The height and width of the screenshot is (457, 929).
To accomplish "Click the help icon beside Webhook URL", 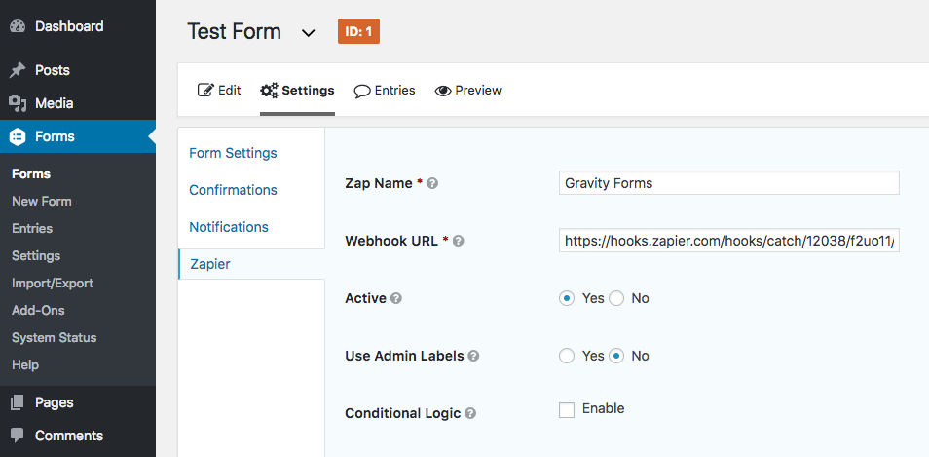I will click(x=458, y=241).
